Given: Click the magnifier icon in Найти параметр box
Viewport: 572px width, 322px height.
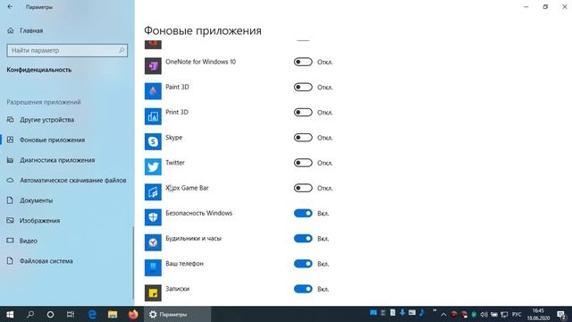Looking at the screenshot, I should [x=122, y=50].
